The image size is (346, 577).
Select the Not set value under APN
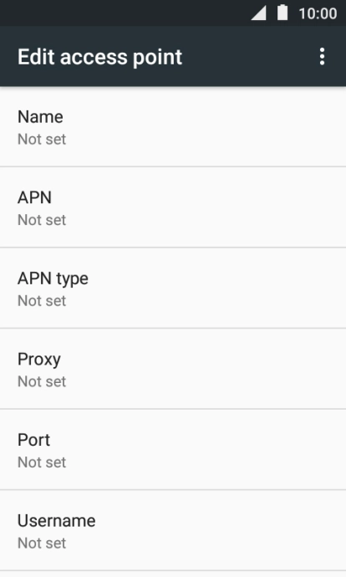point(42,220)
